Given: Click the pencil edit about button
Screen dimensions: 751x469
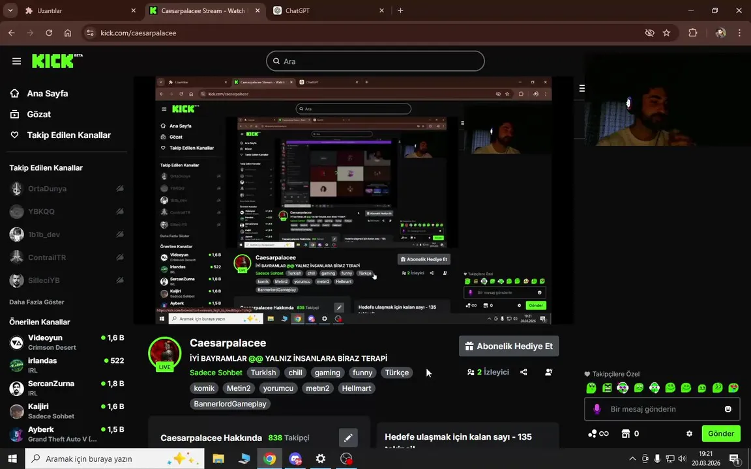Looking at the screenshot, I should (x=348, y=438).
